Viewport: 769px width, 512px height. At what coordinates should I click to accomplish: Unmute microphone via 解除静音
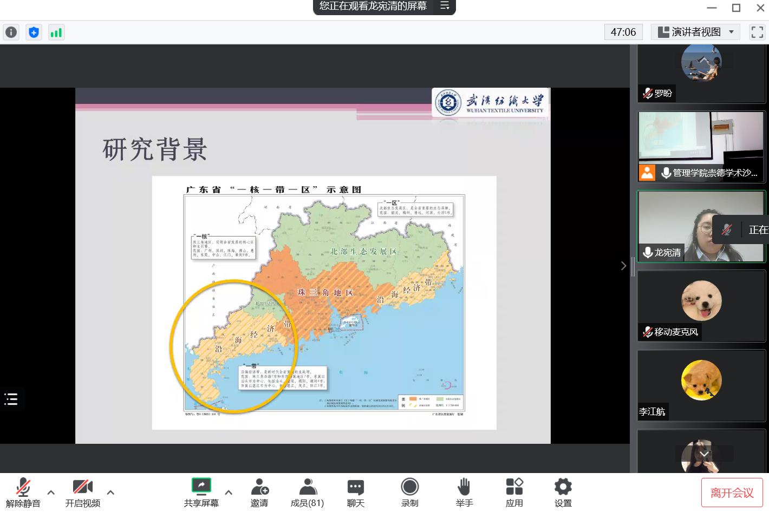(x=23, y=492)
